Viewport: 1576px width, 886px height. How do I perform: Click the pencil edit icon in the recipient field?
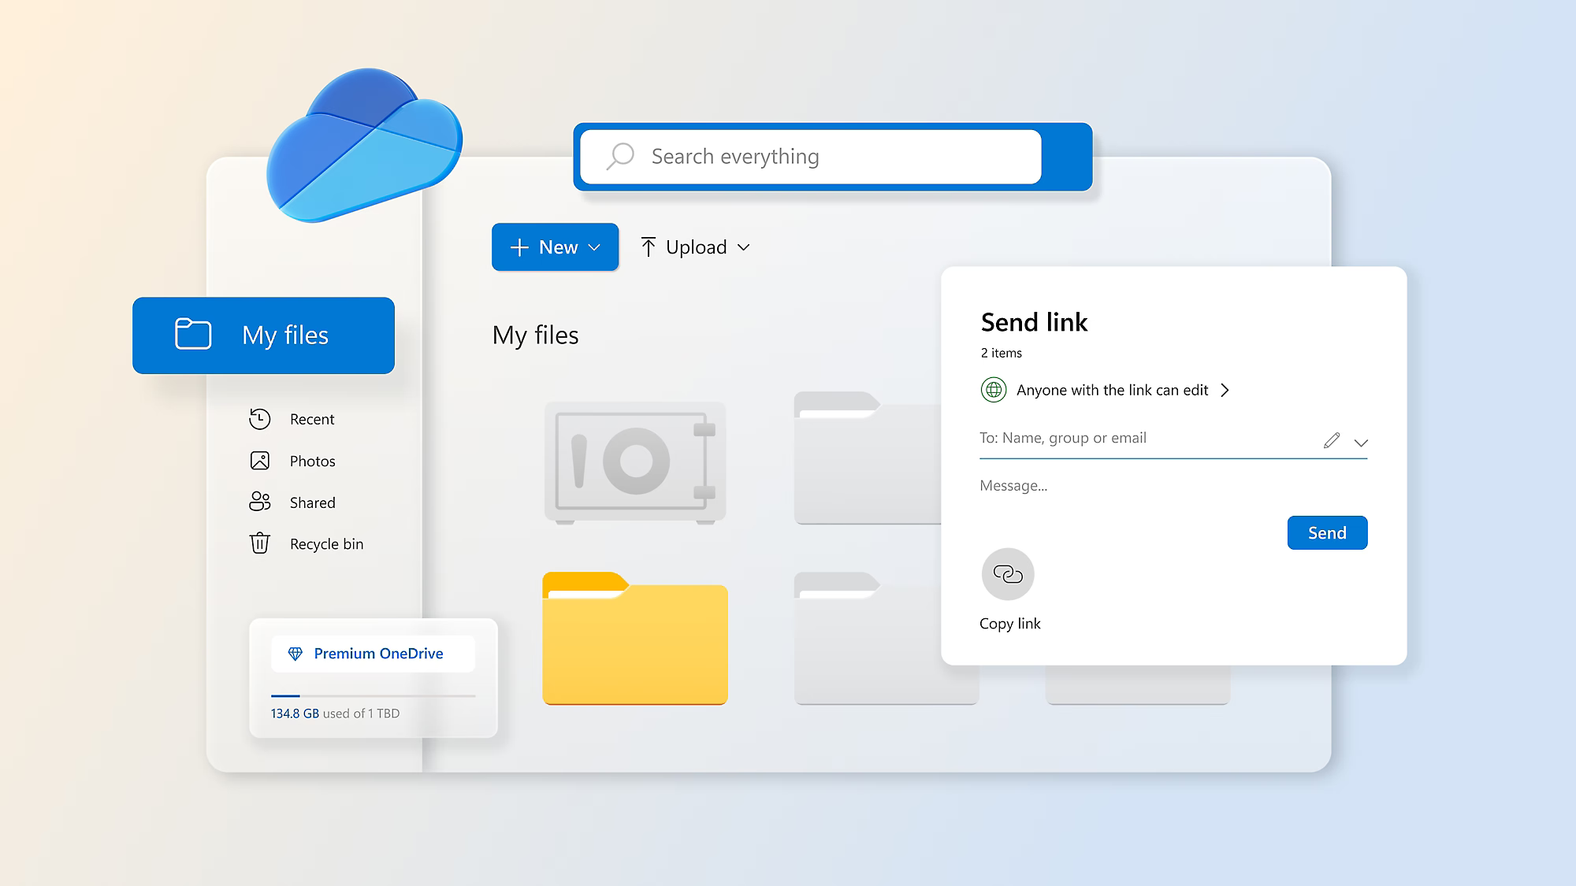point(1331,440)
